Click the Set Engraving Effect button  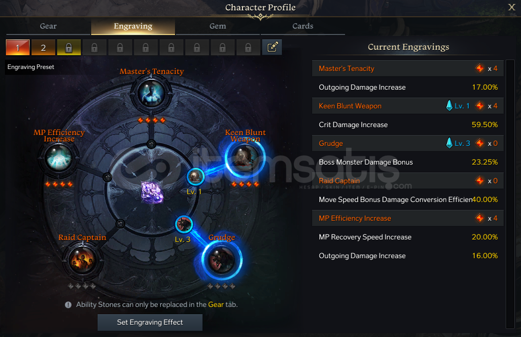pos(150,322)
